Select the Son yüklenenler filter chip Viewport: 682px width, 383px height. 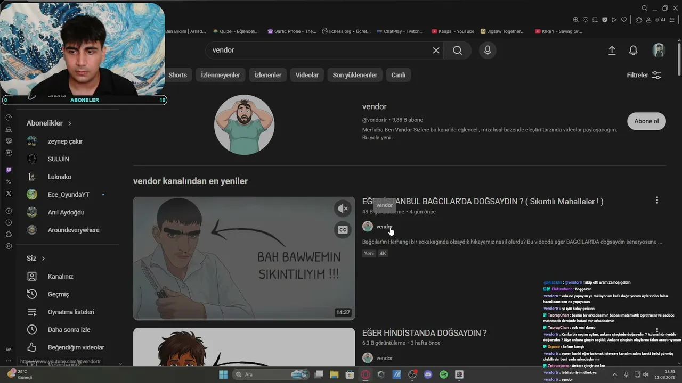click(x=355, y=75)
